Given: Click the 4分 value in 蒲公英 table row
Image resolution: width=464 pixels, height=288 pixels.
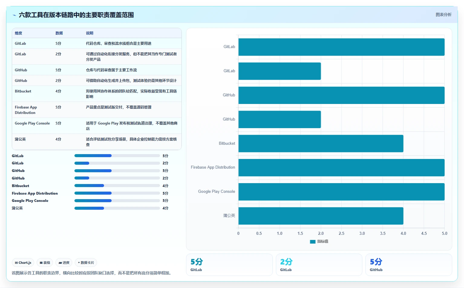Looking at the screenshot, I should coord(58,139).
